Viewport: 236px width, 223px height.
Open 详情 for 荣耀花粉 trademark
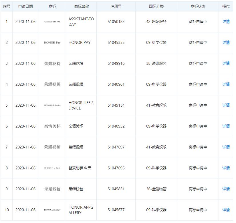tap(226, 63)
